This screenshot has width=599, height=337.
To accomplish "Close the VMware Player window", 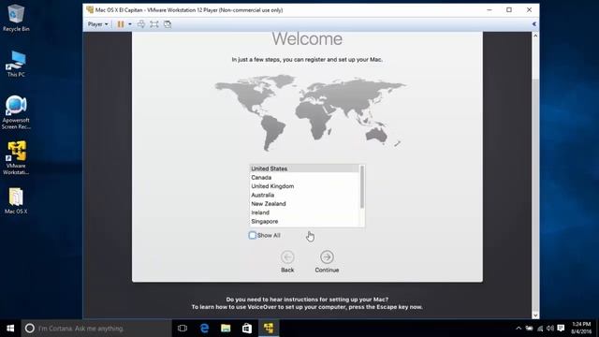I will [529, 10].
